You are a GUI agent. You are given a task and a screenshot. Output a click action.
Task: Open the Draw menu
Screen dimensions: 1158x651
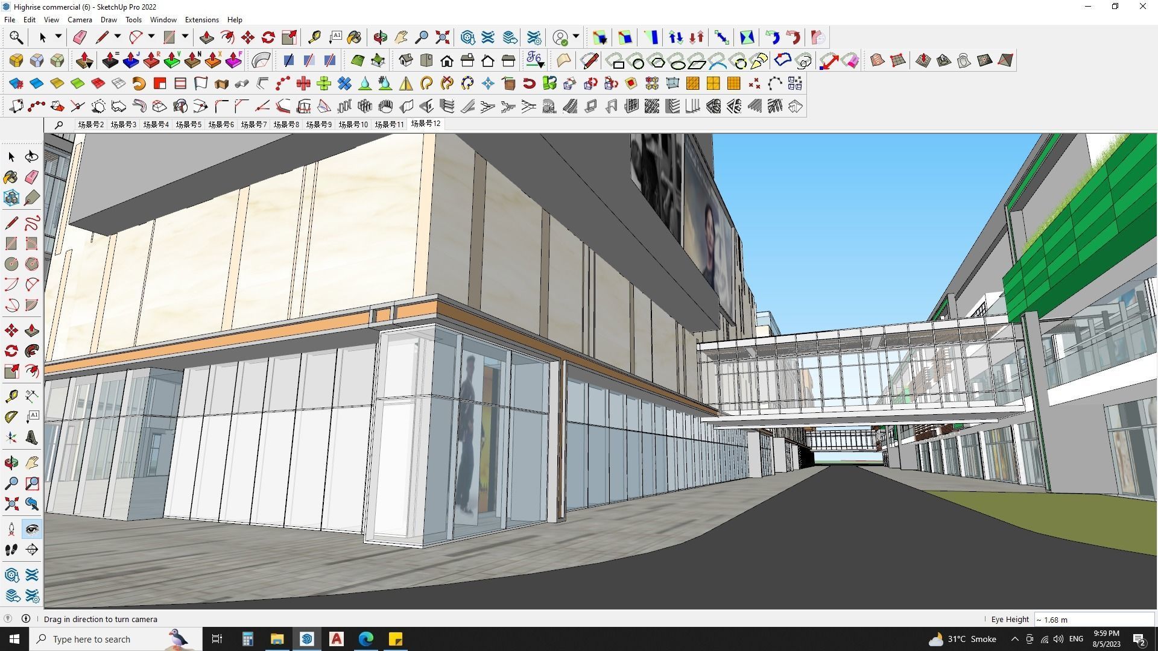click(109, 20)
